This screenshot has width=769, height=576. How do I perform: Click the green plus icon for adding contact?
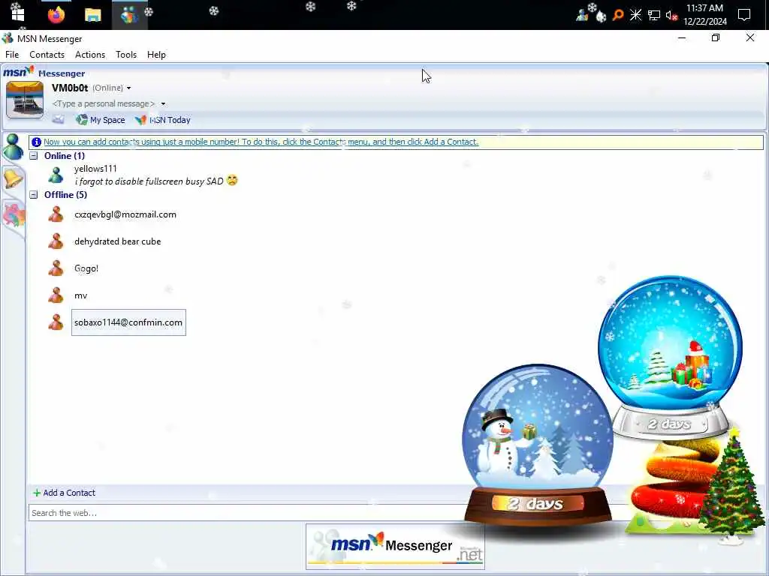click(37, 493)
